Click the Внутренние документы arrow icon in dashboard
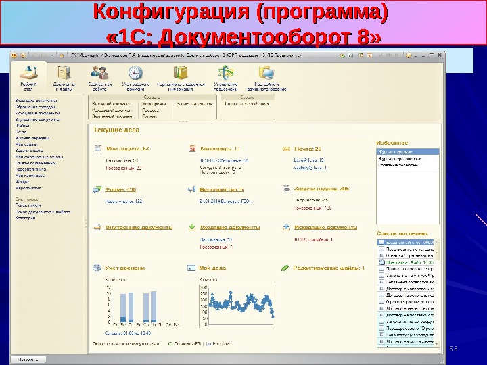The image size is (487, 365). pyautogui.click(x=97, y=228)
